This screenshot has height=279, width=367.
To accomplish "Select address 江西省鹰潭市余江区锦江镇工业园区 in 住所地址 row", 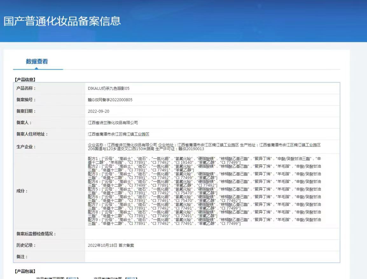I will tap(118, 134).
